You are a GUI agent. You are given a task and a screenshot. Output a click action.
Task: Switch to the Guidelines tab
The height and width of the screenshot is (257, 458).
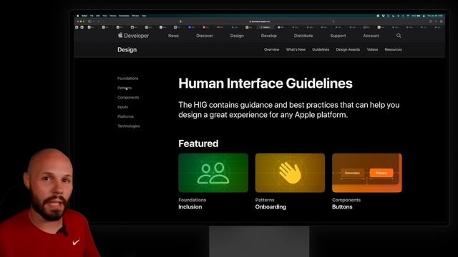(x=321, y=49)
